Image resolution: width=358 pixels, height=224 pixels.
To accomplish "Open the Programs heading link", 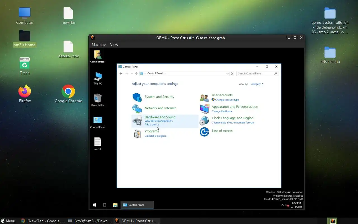I will click(x=152, y=131).
